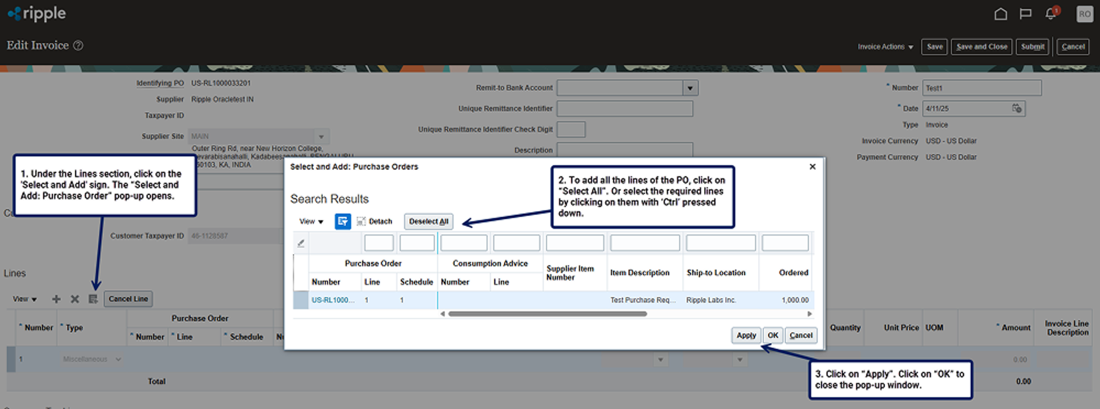This screenshot has width=1100, height=409.
Task: Open the Invoice Actions menu
Action: tap(885, 47)
